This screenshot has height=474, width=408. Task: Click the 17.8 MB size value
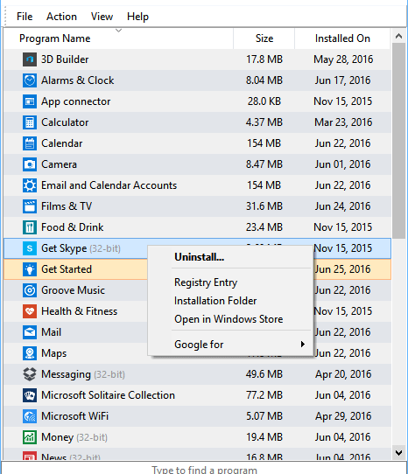coord(264,59)
